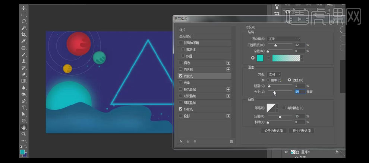Click the foreground color swatch

(x=22, y=152)
